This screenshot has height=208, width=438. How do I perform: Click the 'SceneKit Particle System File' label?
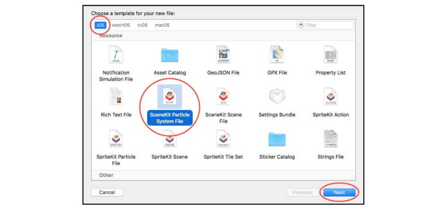(169, 118)
